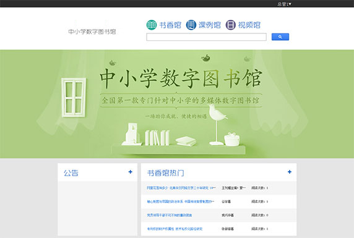The height and width of the screenshot is (238, 354).
Task: Click the purple 视频馆 film icon
Action: click(x=230, y=25)
